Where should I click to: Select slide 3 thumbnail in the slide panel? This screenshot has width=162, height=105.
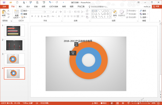[x=14, y=59]
